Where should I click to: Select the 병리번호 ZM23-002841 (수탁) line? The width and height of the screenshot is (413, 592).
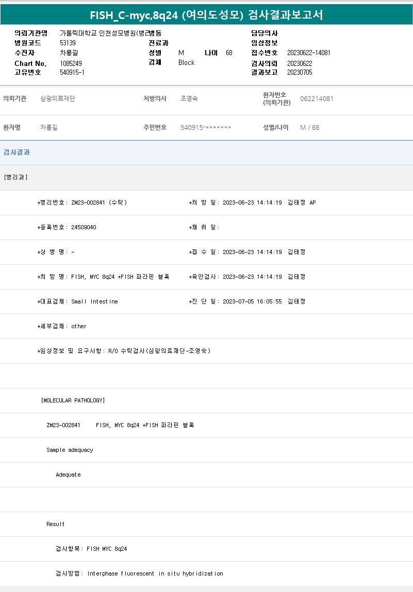click(x=82, y=202)
